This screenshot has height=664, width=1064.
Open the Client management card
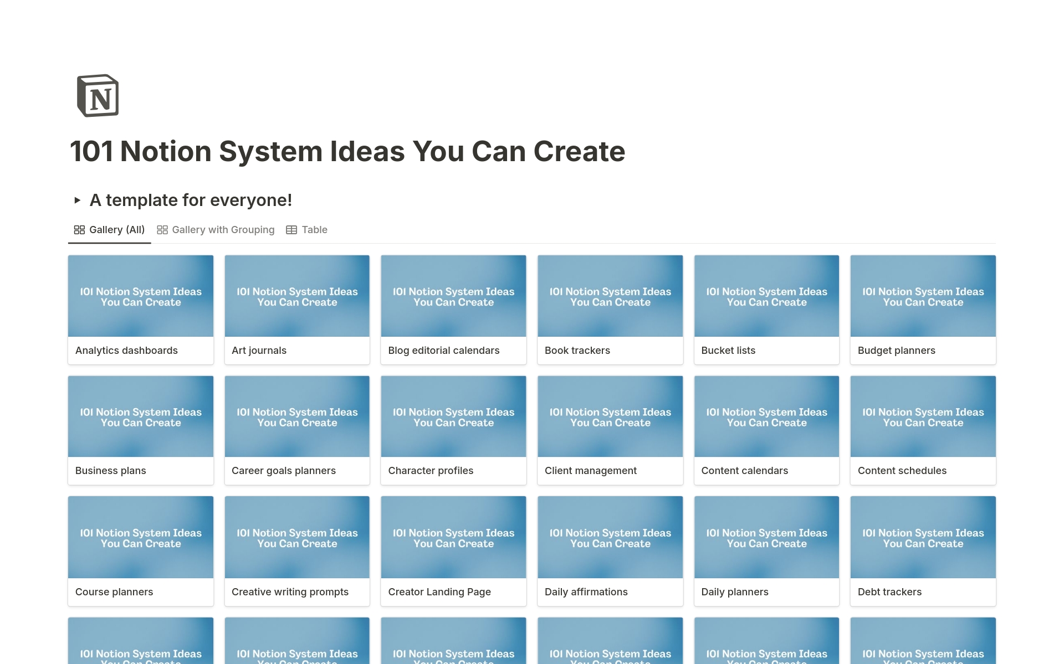click(610, 430)
